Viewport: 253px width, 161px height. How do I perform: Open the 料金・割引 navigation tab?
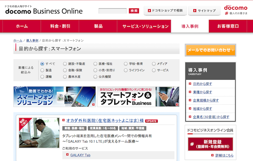click(x=60, y=26)
